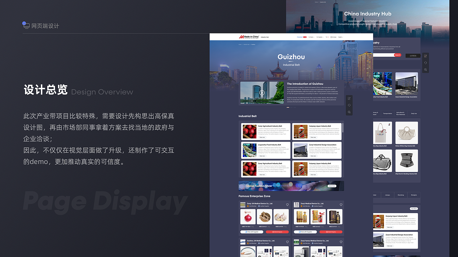Click the 立即报名 button
Screen dimensions: 458x257
[413, 56]
